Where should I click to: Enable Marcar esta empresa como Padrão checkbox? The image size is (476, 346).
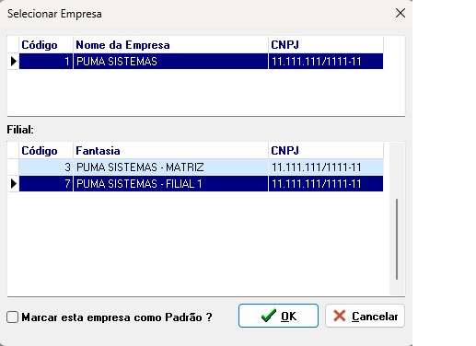point(13,317)
